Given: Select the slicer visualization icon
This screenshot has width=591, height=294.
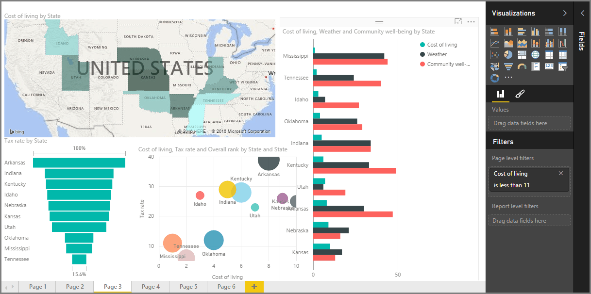Looking at the screenshot, I should click(x=562, y=66).
